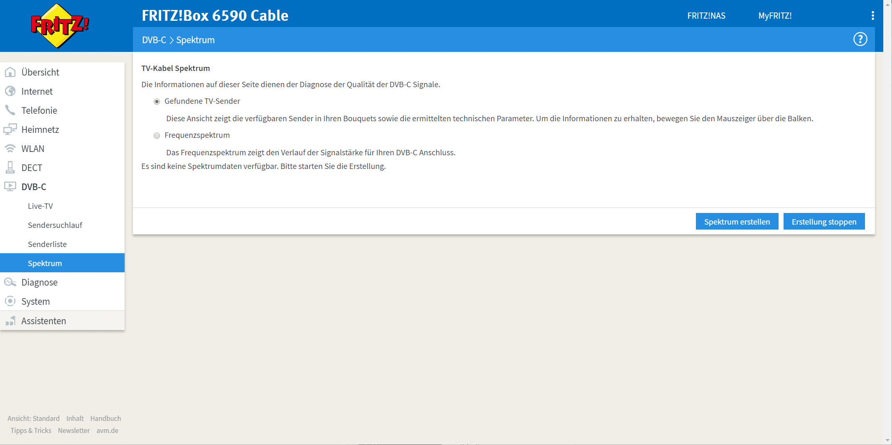Expand the System menu section
892x445 pixels.
pyautogui.click(x=35, y=301)
